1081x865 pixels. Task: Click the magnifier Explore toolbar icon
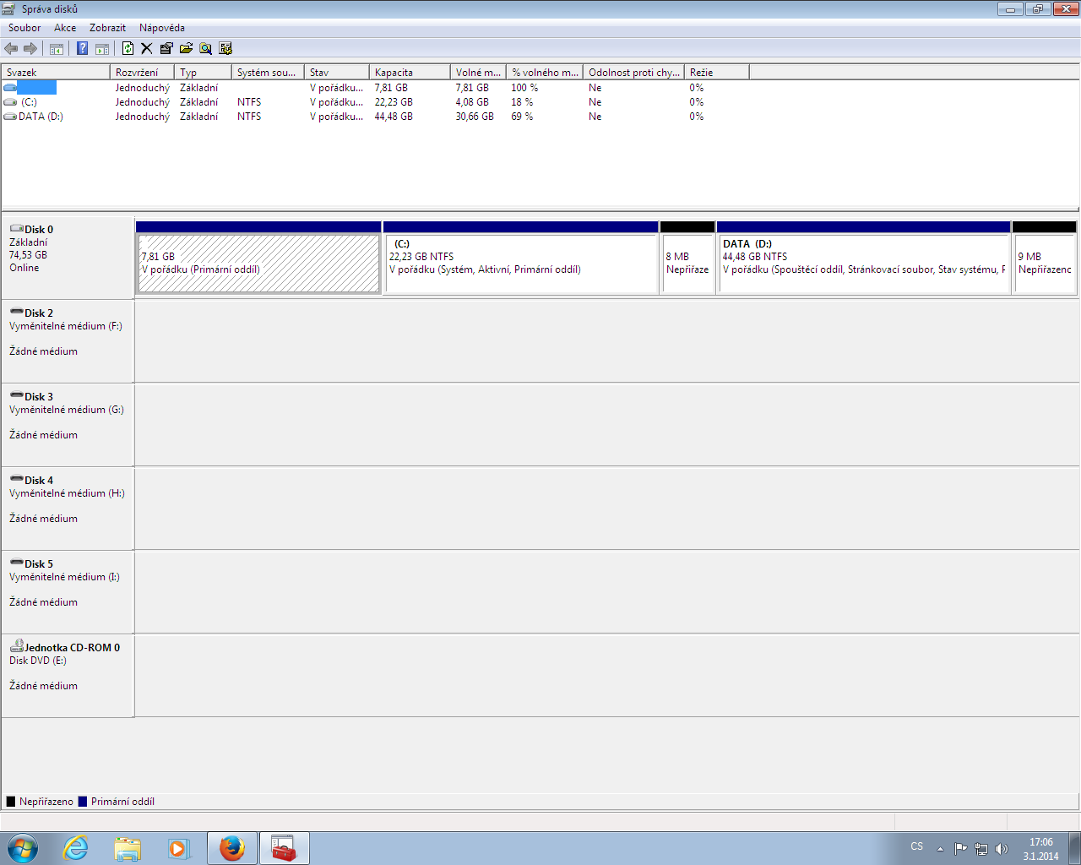(x=205, y=48)
